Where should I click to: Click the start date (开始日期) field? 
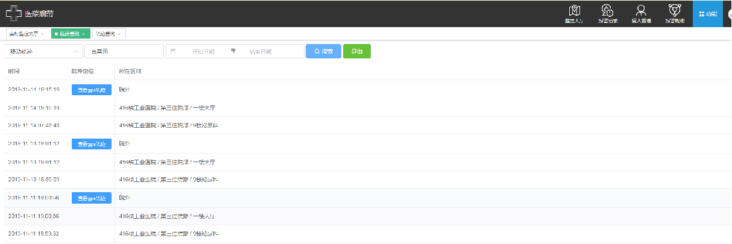[203, 52]
